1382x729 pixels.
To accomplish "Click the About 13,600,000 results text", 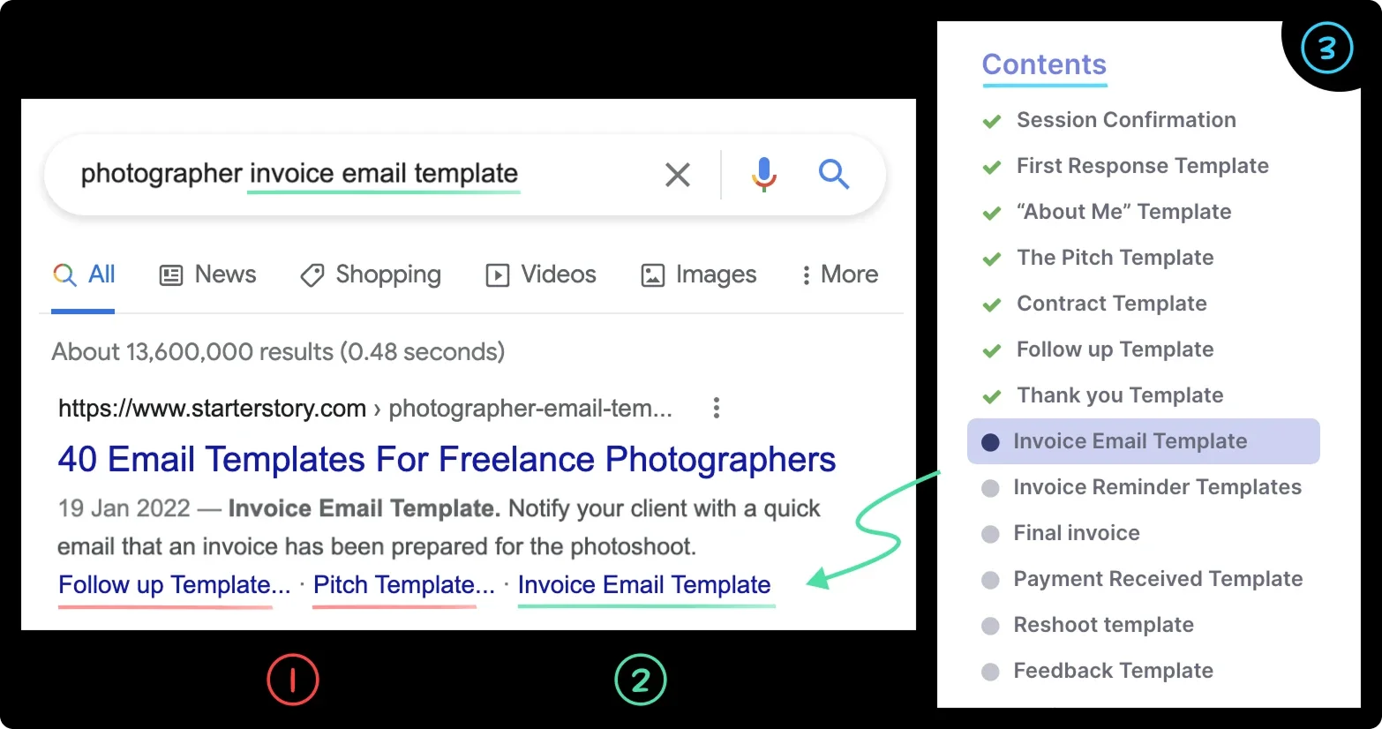I will coord(278,351).
